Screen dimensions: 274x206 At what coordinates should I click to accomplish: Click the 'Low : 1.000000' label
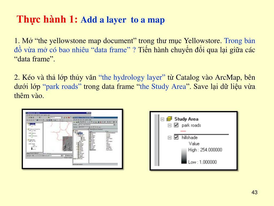coord(202,162)
